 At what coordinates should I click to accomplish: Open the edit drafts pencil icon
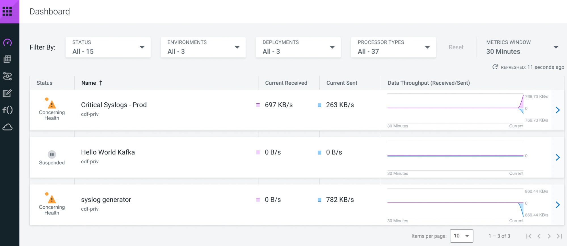7,93
